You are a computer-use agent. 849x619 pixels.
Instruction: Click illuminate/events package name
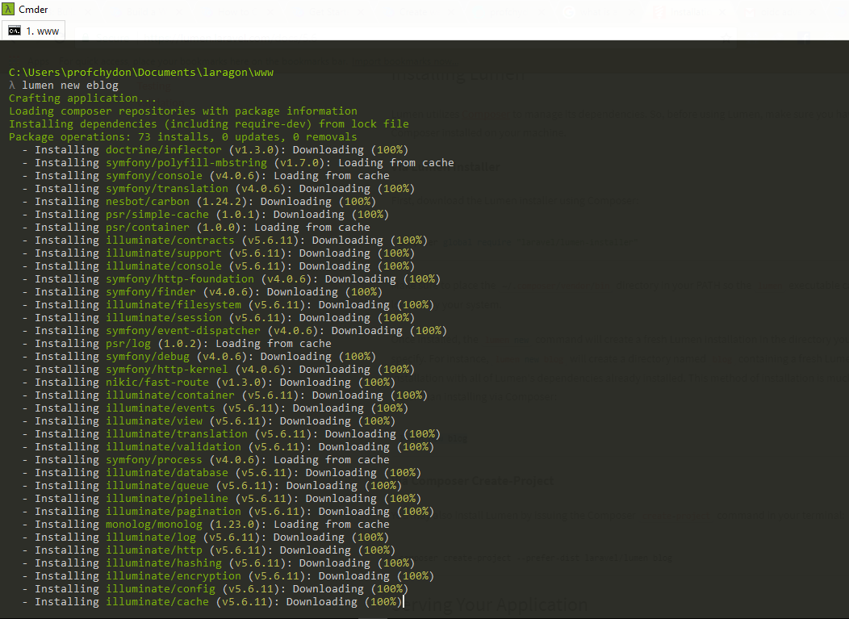pyautogui.click(x=161, y=408)
